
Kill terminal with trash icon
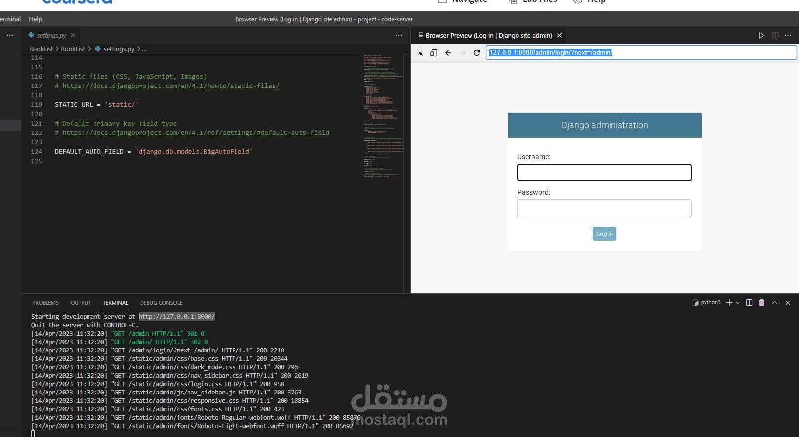[762, 302]
